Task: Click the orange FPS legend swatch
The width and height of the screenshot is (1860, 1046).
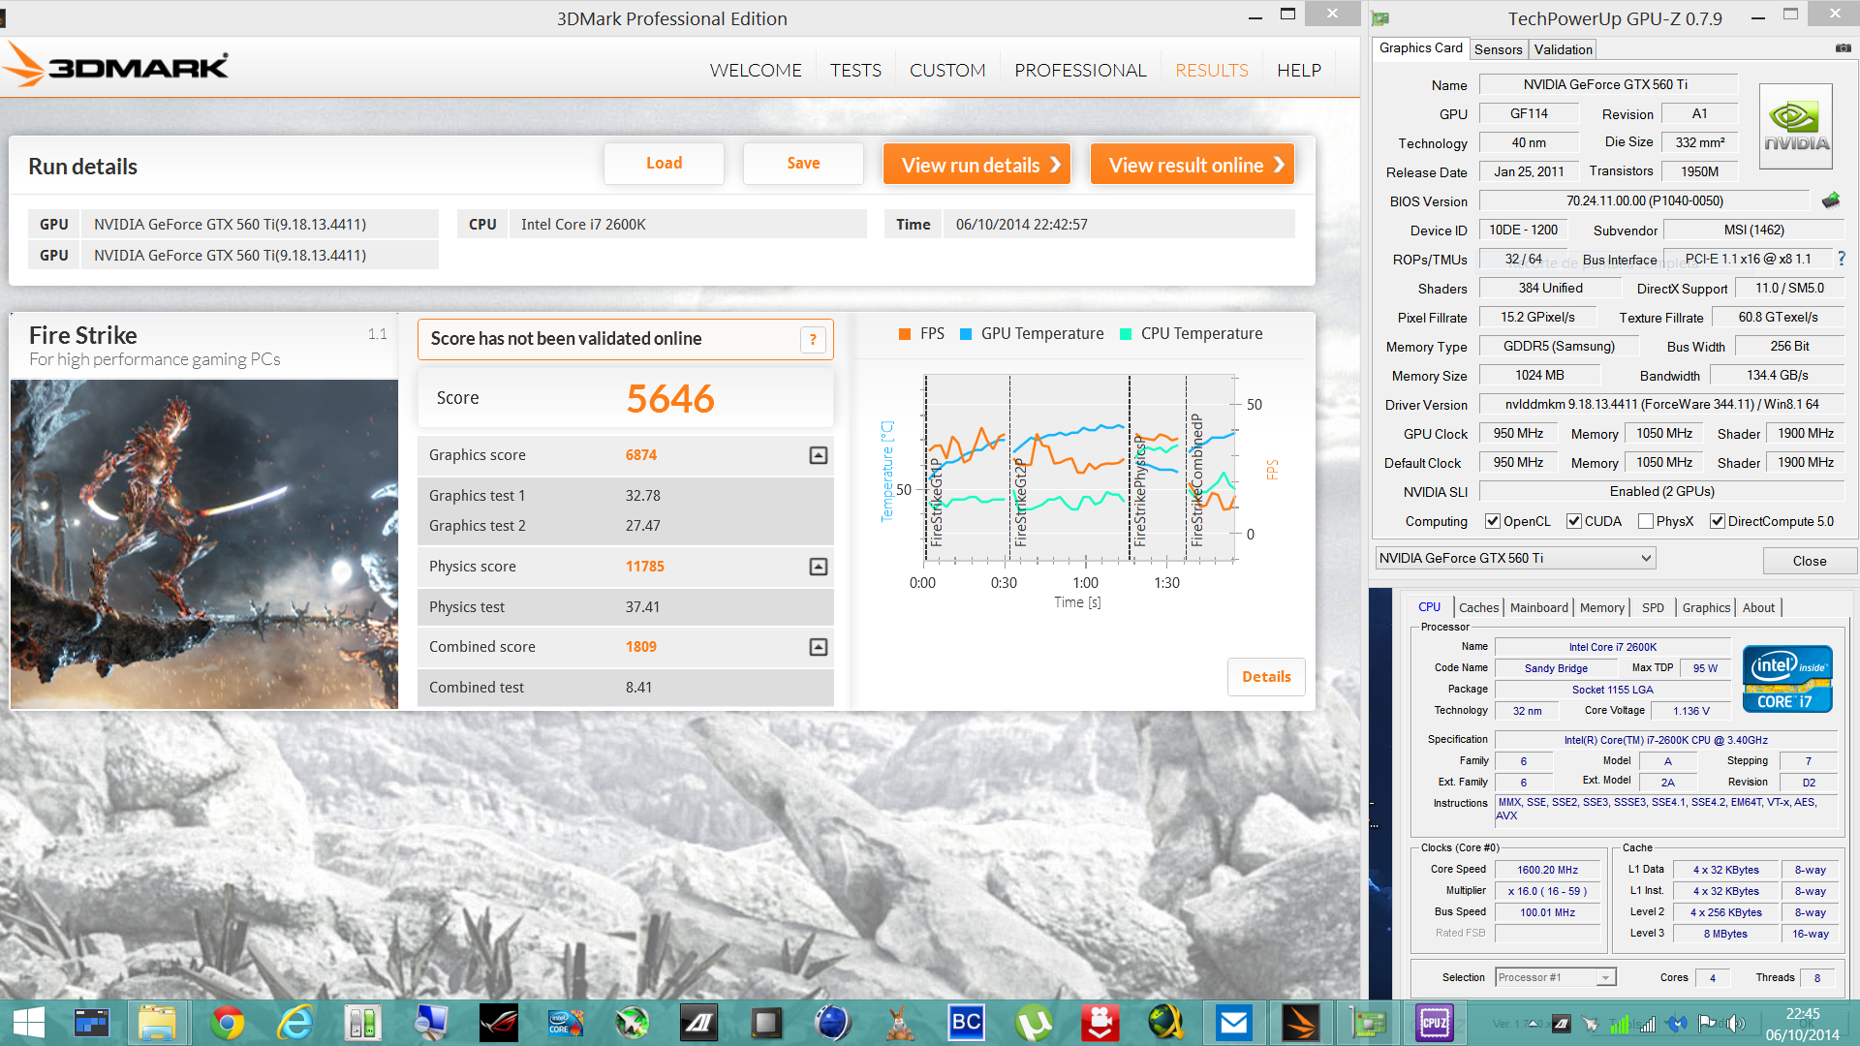Action: coord(904,334)
